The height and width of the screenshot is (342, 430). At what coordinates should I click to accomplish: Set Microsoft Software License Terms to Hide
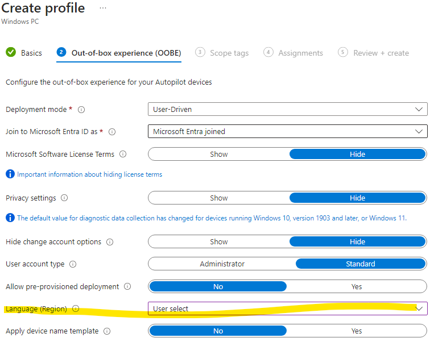point(357,154)
